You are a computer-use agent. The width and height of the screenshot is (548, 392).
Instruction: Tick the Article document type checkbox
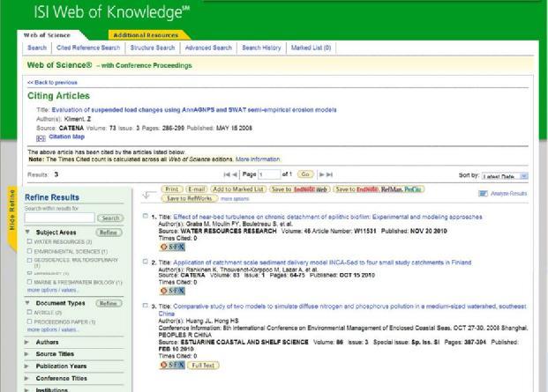(x=29, y=312)
